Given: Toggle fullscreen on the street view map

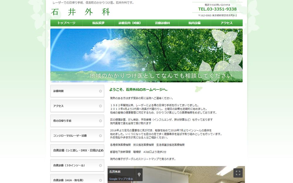Looking at the screenshot, I should (x=238, y=173).
